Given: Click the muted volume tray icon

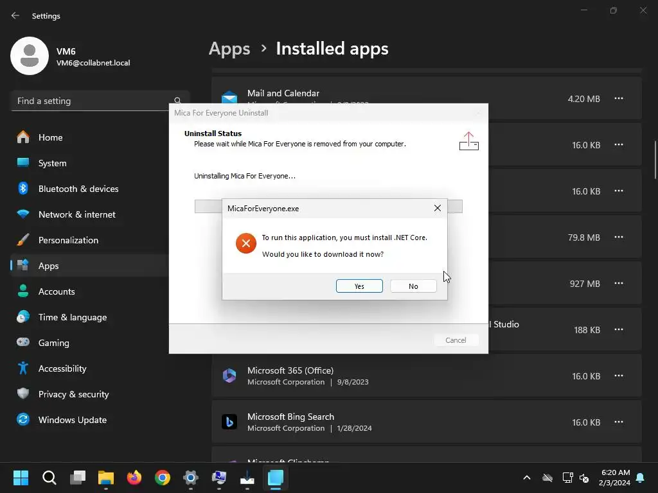Looking at the screenshot, I should (x=583, y=478).
